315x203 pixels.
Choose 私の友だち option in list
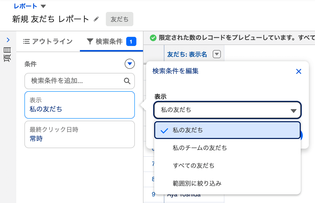tap(227, 130)
